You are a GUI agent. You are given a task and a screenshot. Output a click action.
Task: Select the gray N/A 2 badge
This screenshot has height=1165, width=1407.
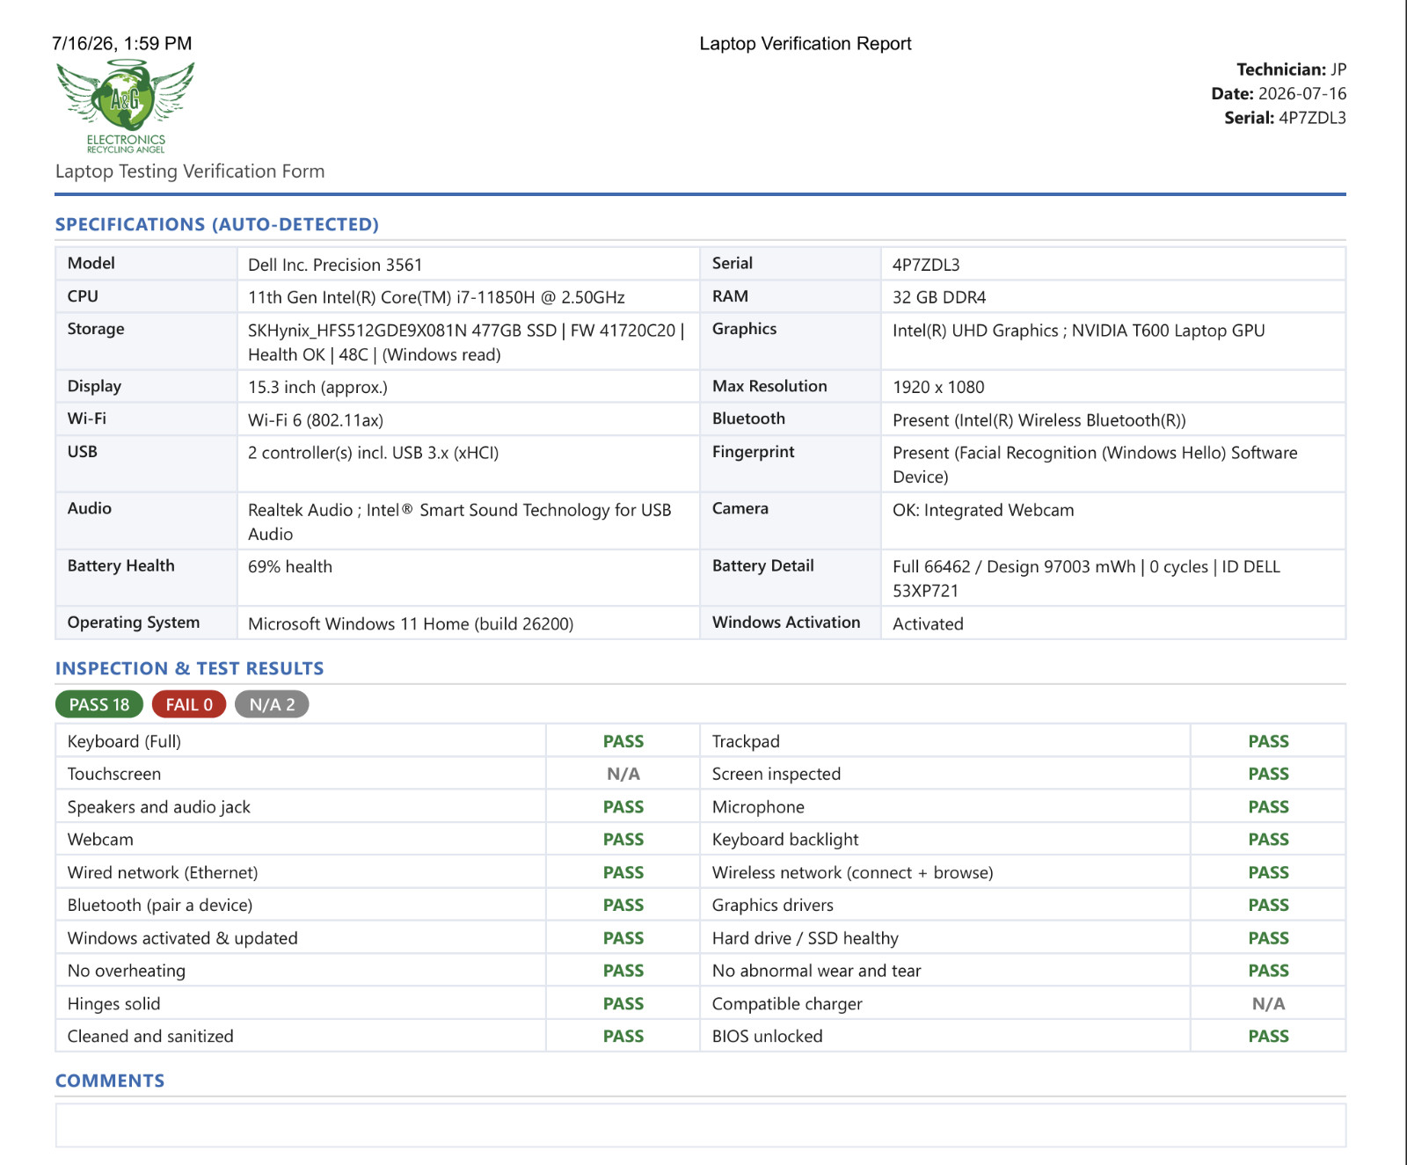pos(272,704)
